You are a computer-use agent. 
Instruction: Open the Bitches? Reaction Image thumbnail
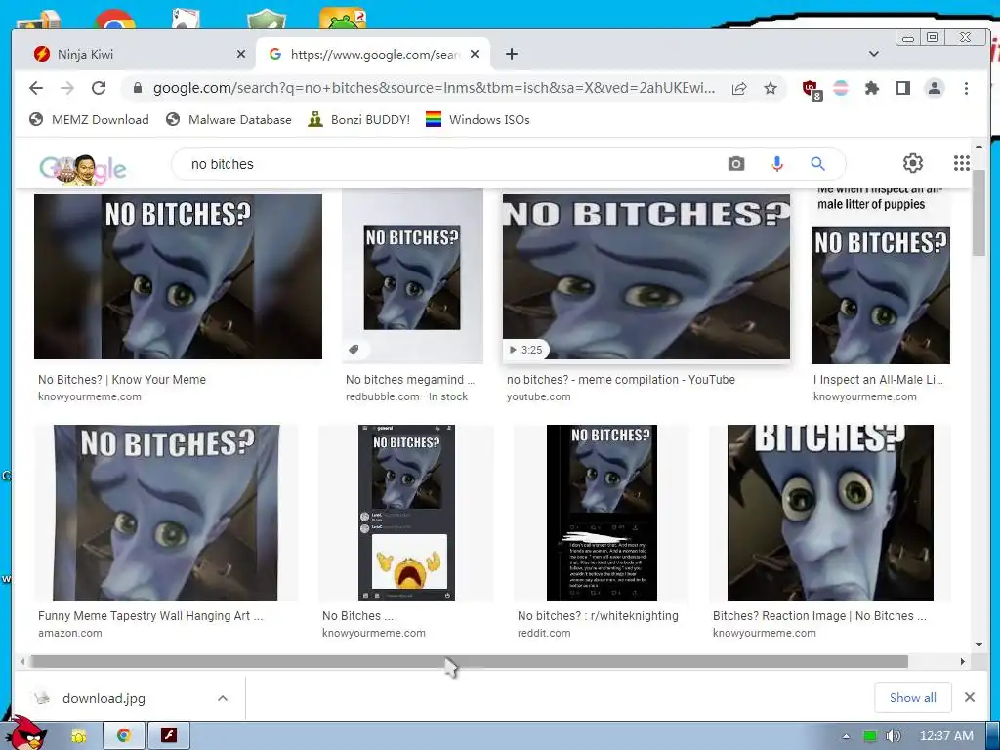(830, 513)
